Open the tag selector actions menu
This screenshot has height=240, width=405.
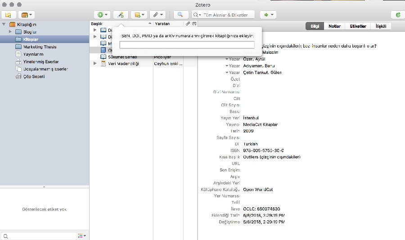82,236
